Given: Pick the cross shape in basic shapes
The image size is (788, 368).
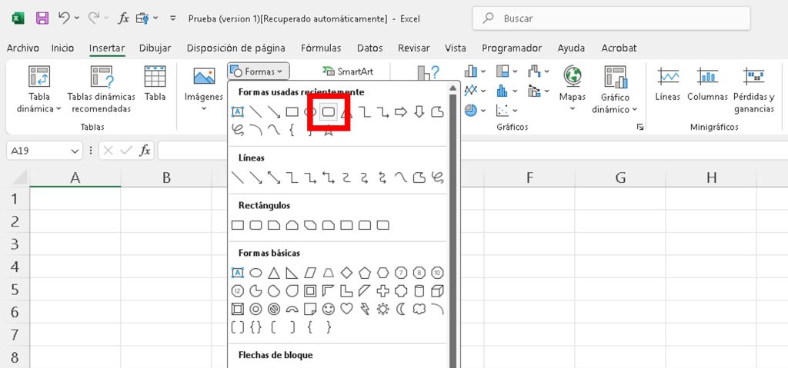Looking at the screenshot, I should pos(383,290).
